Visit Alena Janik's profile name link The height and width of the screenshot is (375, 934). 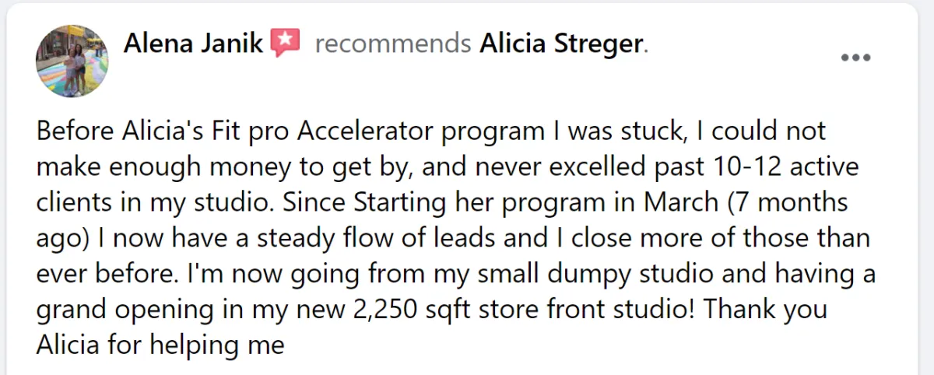click(194, 43)
